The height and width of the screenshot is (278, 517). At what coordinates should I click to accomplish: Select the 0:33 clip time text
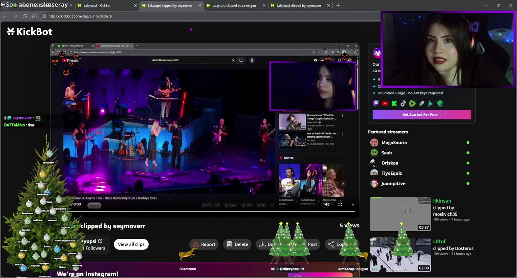tap(77, 204)
